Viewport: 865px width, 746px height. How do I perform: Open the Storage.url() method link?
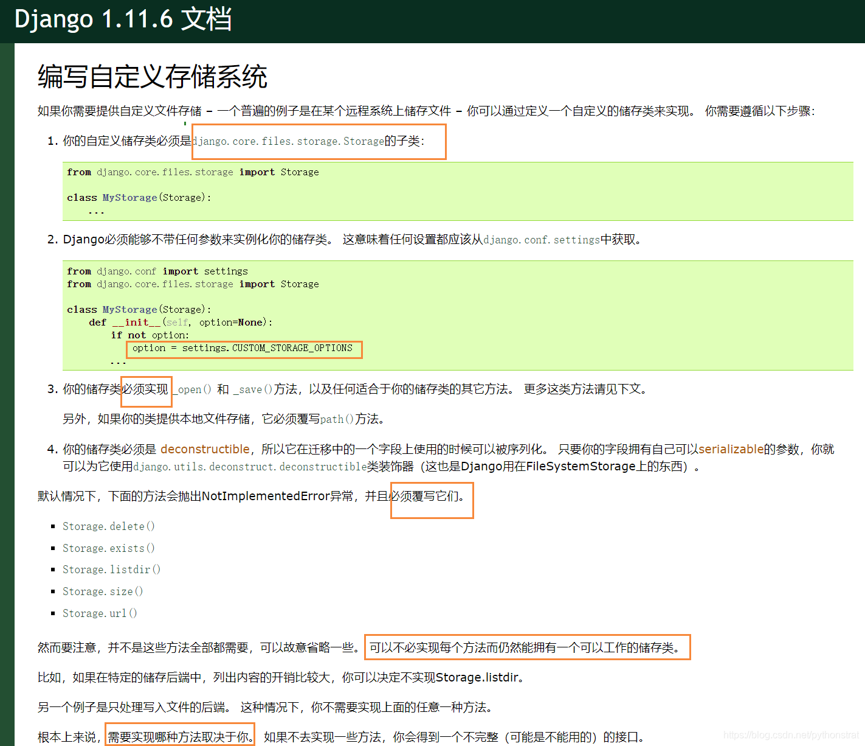point(100,613)
